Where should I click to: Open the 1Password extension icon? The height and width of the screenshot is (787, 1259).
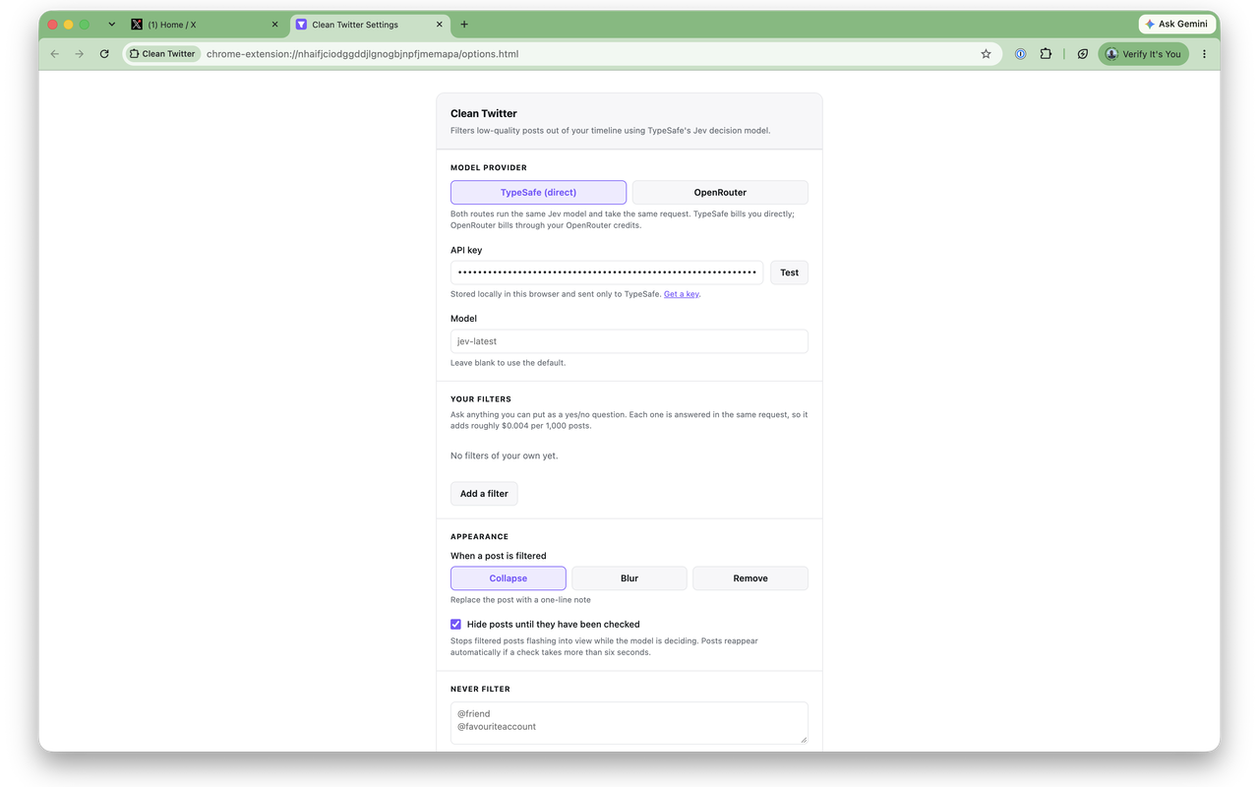point(1020,54)
